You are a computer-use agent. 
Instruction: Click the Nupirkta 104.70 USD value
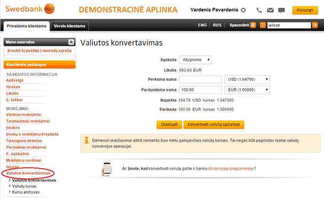pyautogui.click(x=190, y=100)
